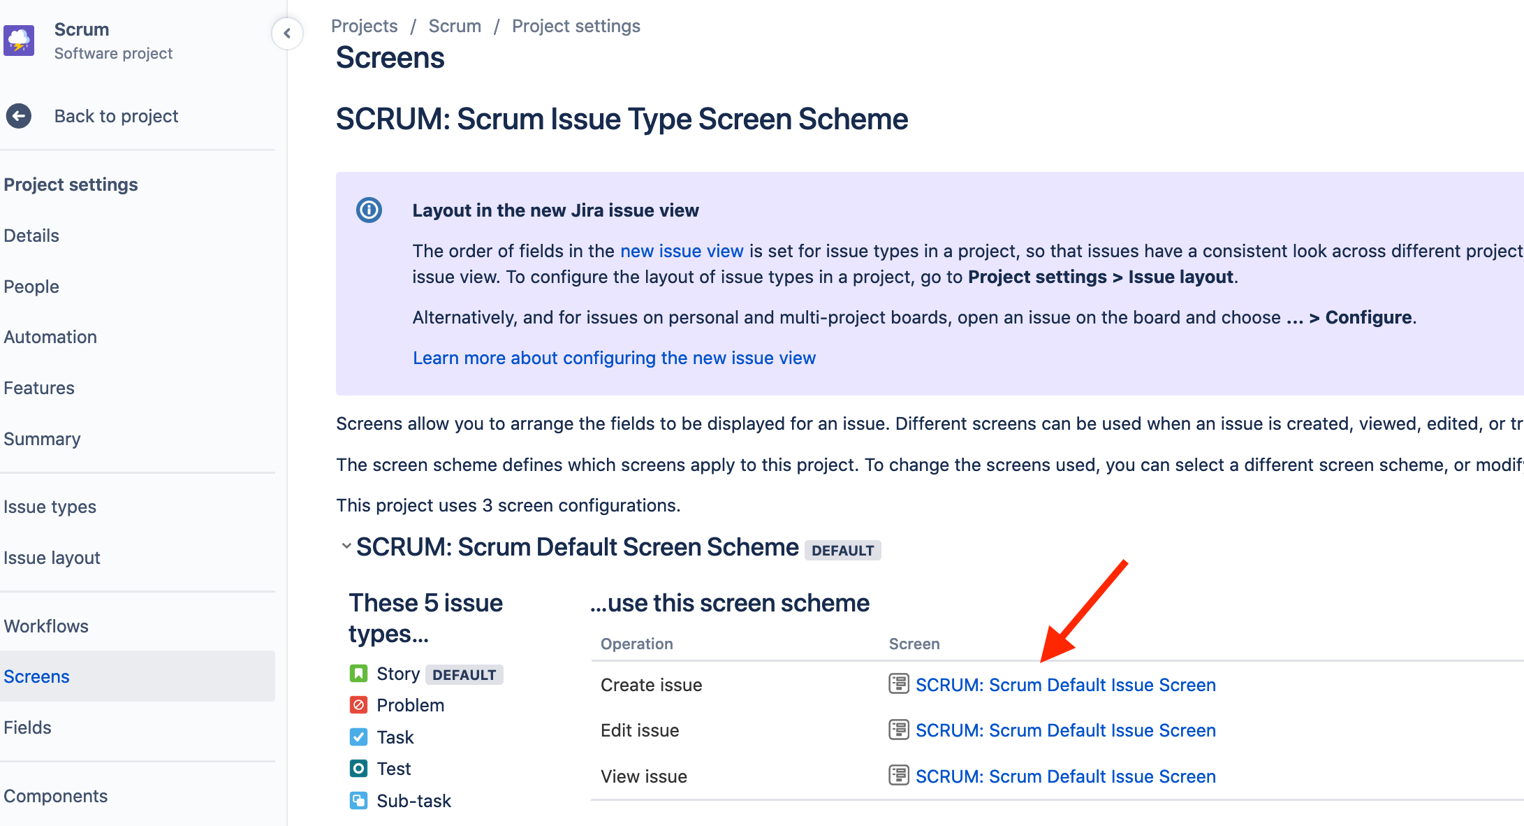The height and width of the screenshot is (826, 1524).
Task: Click the Sub-task issue type icon
Action: (358, 801)
